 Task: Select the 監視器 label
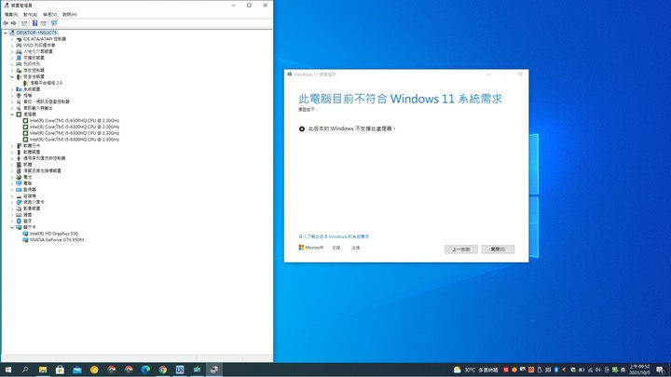(30, 189)
